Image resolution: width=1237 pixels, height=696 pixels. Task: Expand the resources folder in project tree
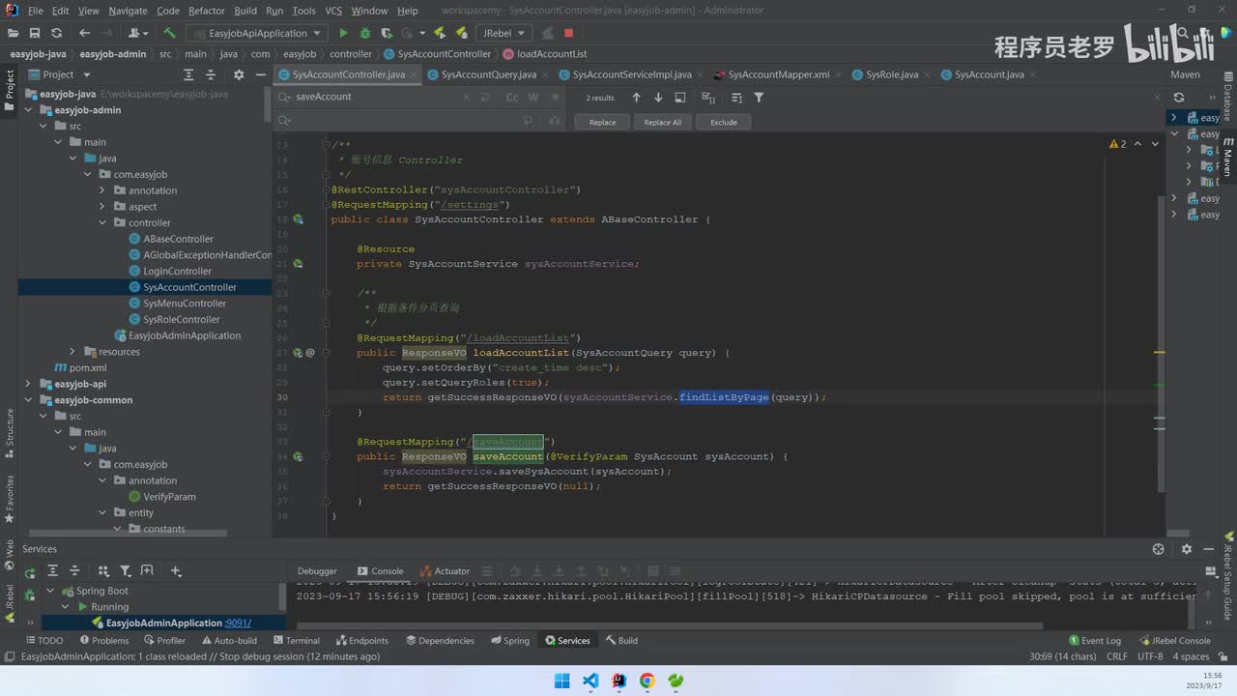(72, 352)
